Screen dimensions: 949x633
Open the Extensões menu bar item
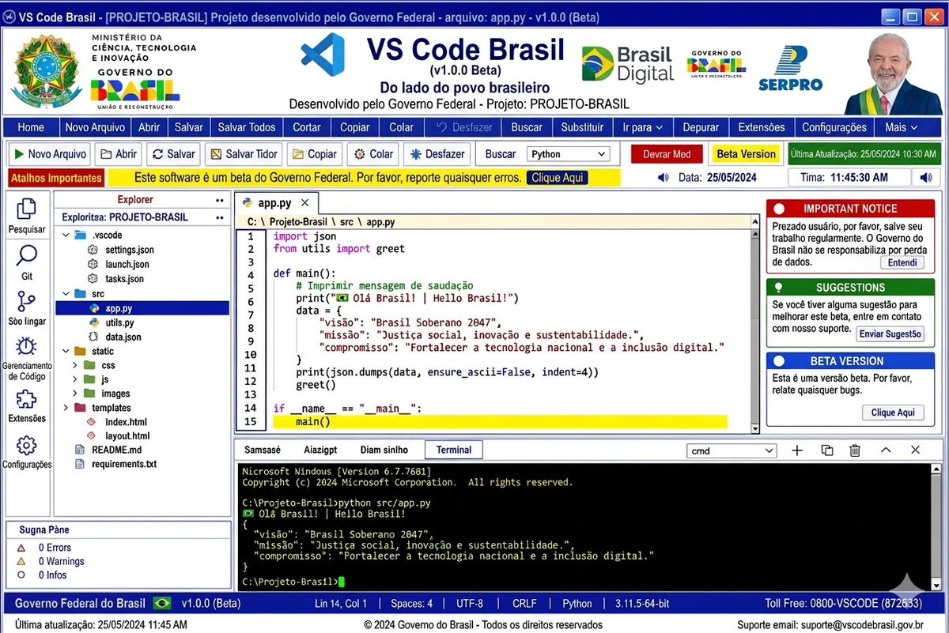[x=761, y=127]
